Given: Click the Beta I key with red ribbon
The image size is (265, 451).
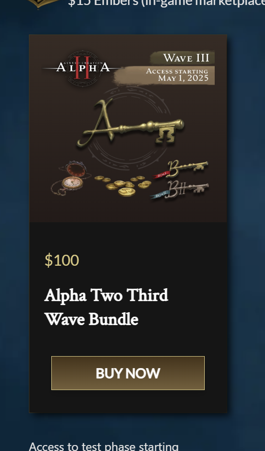Looking at the screenshot, I should (180, 169).
